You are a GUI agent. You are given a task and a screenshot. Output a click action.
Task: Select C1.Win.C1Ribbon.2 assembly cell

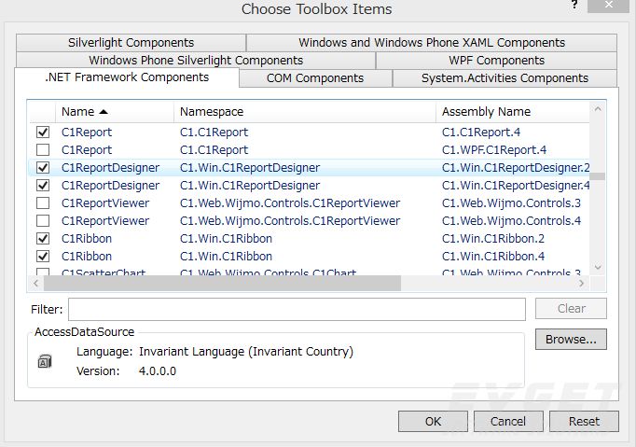pyautogui.click(x=493, y=239)
